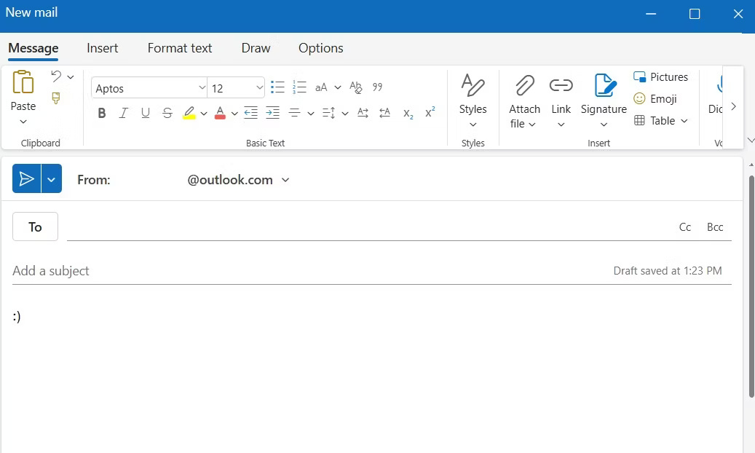Screen dimensions: 755x453
Task: Open the Styles gallery
Action: point(473,101)
